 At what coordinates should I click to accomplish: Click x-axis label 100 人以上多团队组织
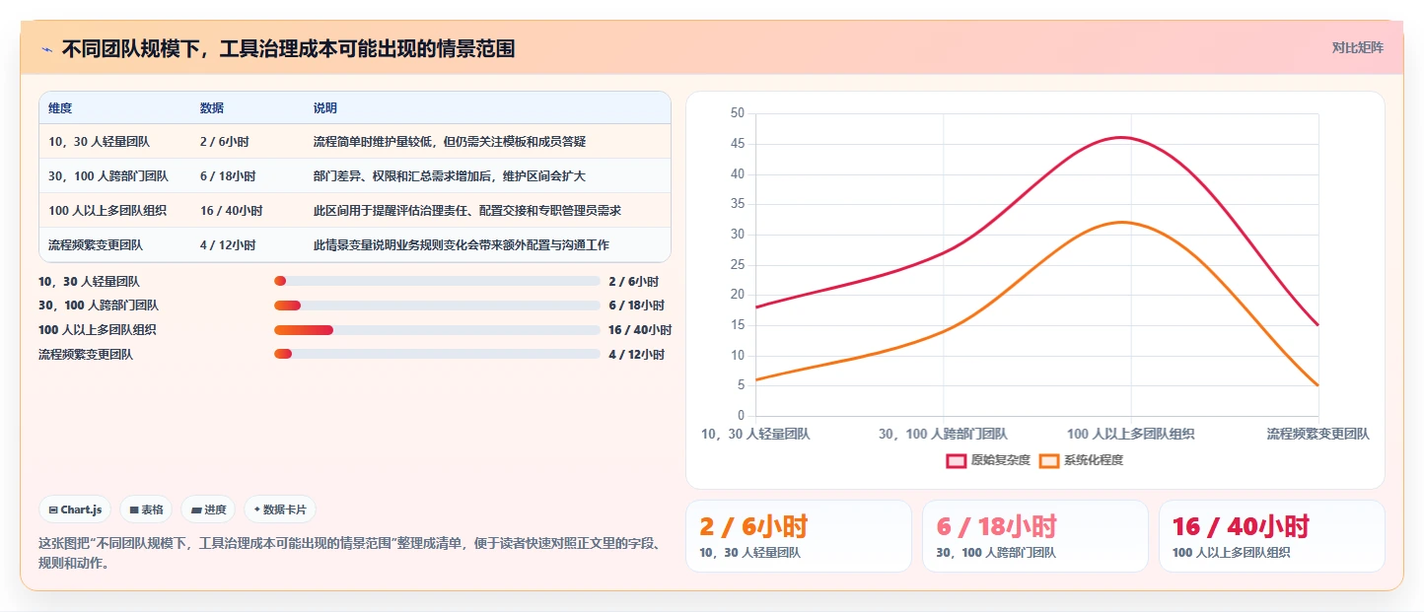[1131, 434]
